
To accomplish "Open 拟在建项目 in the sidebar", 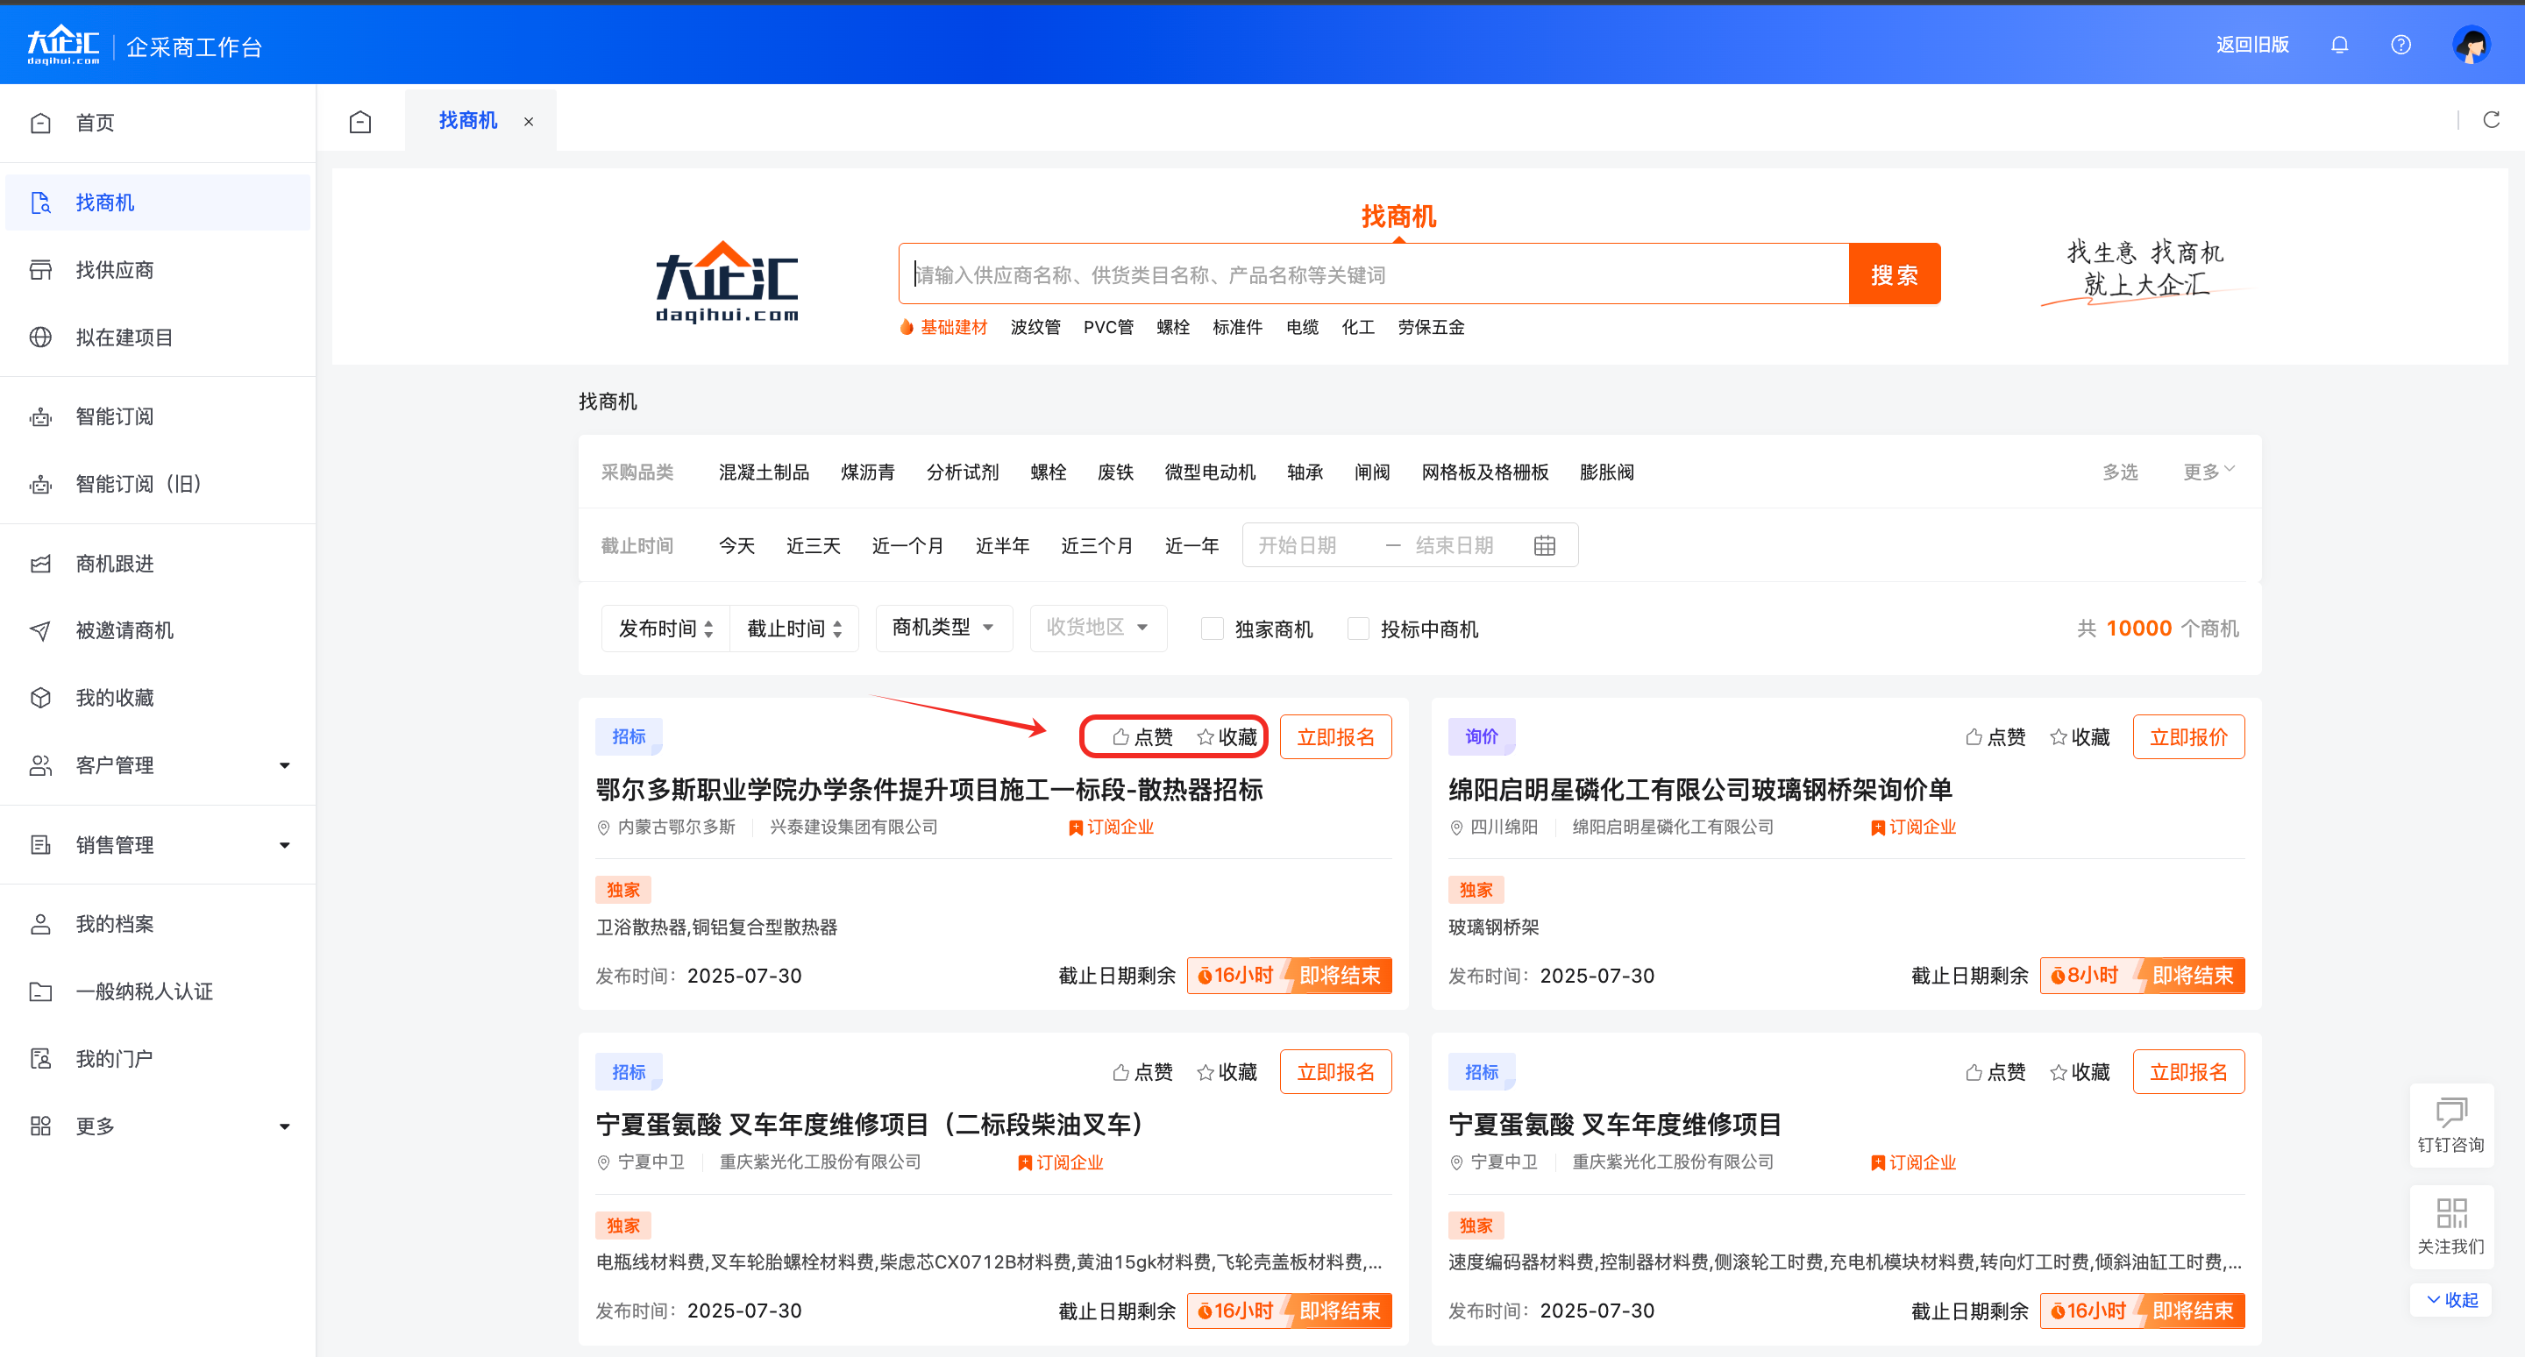I will click(158, 337).
